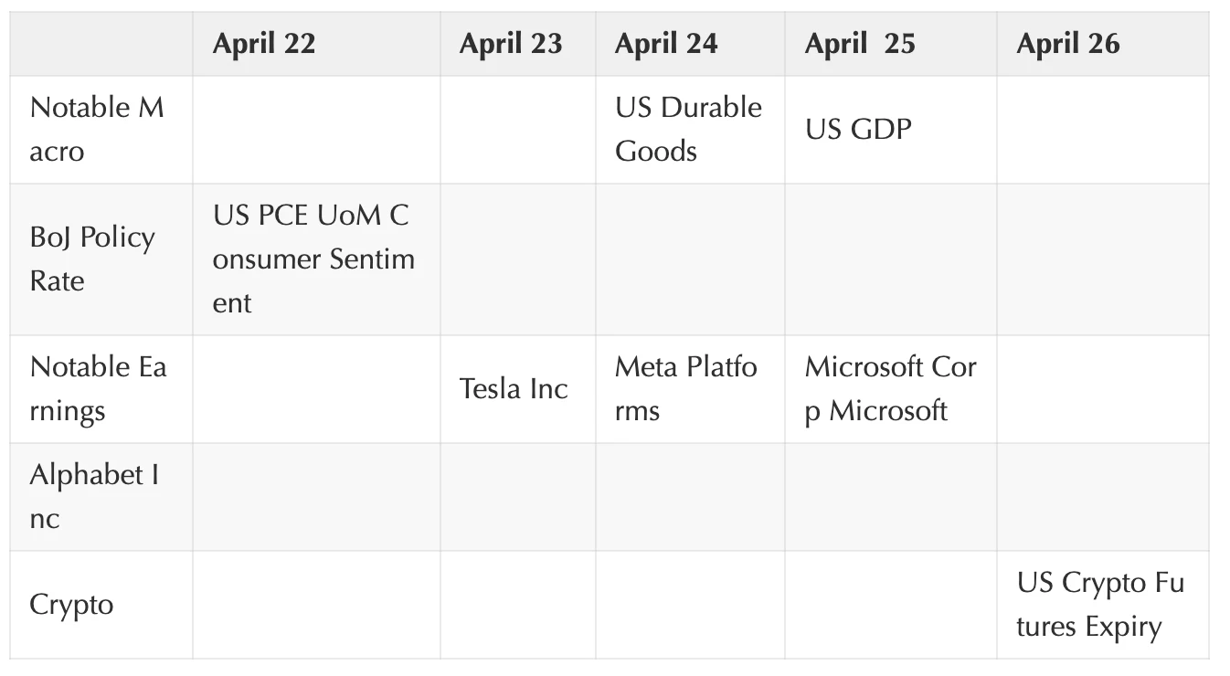1230x676 pixels.
Task: Click the Meta Platforms cell
Action: pyautogui.click(x=685, y=388)
